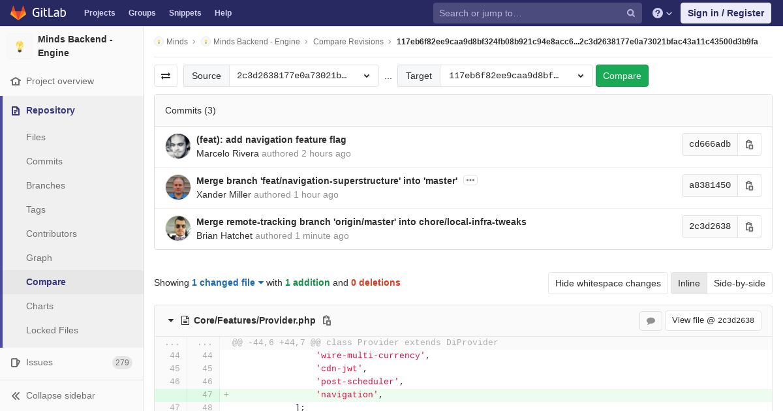Click Sign in / Register
The width and height of the screenshot is (783, 411).
(x=726, y=13)
